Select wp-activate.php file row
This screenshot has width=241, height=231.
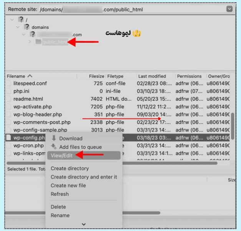click(118, 107)
